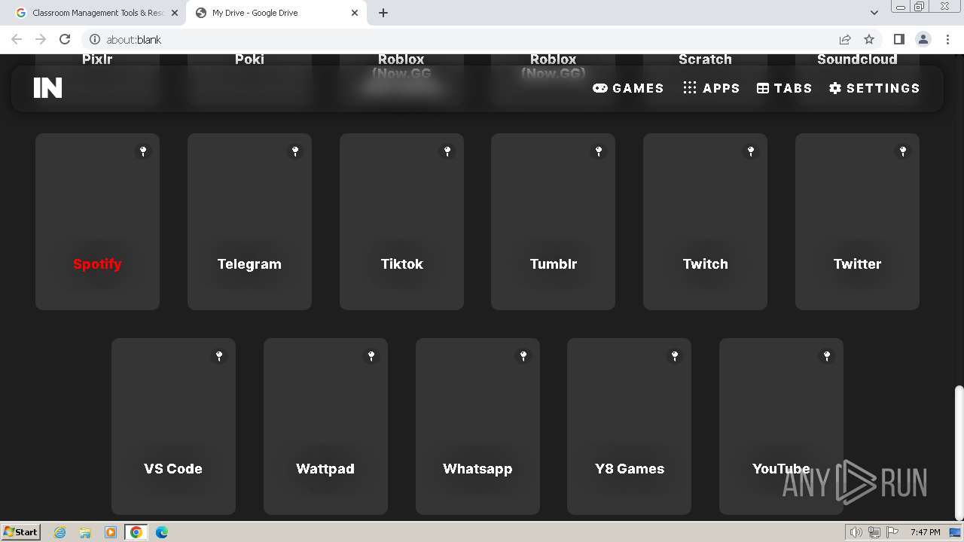This screenshot has height=542, width=964.
Task: Select Chrome in the taskbar
Action: coord(136,532)
